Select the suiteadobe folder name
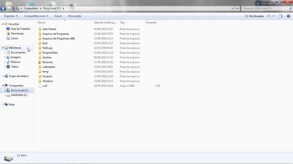The height and width of the screenshot is (164, 293). coord(49,67)
